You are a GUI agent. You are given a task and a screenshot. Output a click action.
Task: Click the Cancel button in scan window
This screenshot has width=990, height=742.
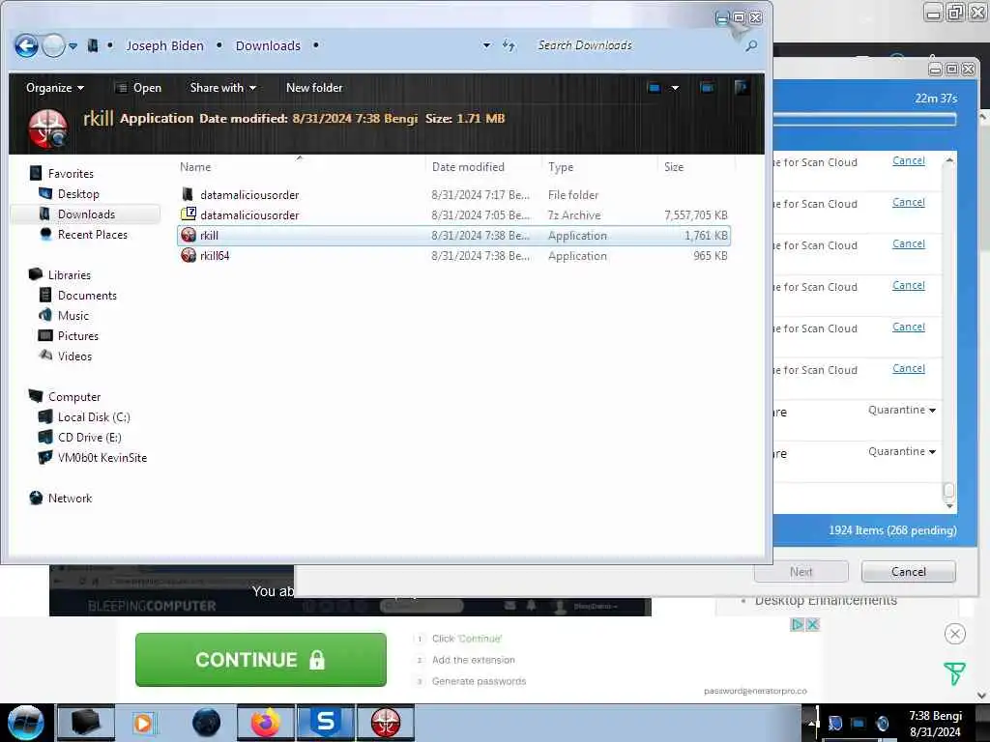tap(909, 572)
